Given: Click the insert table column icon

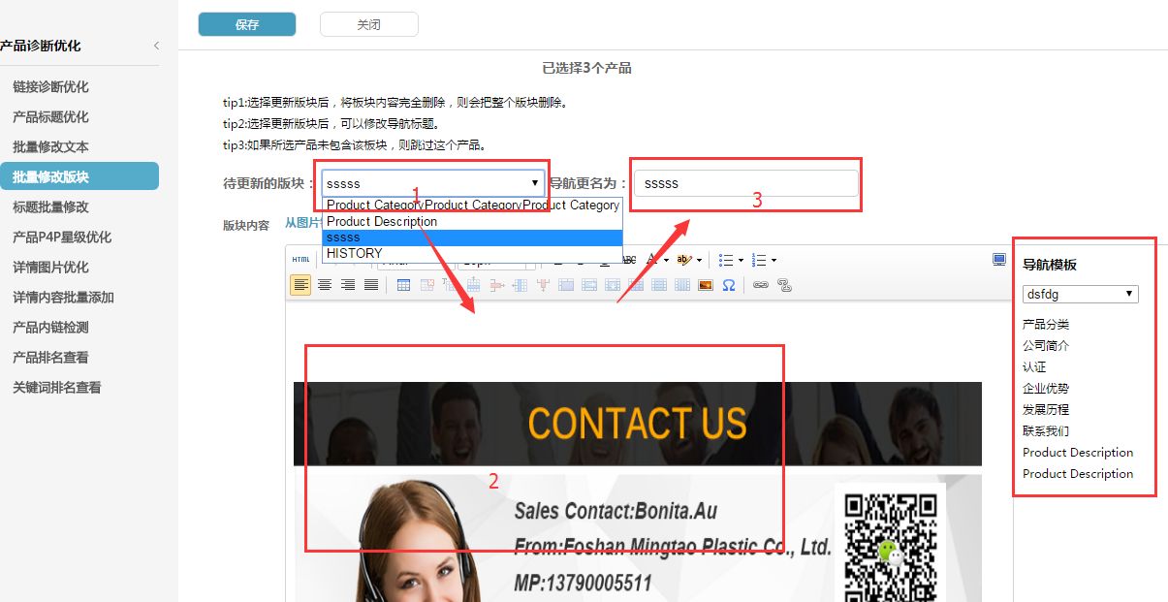Looking at the screenshot, I should [x=521, y=285].
